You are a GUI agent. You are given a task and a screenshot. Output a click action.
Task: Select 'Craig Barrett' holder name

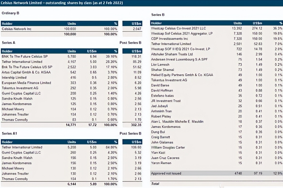pyautogui.click(x=160, y=137)
